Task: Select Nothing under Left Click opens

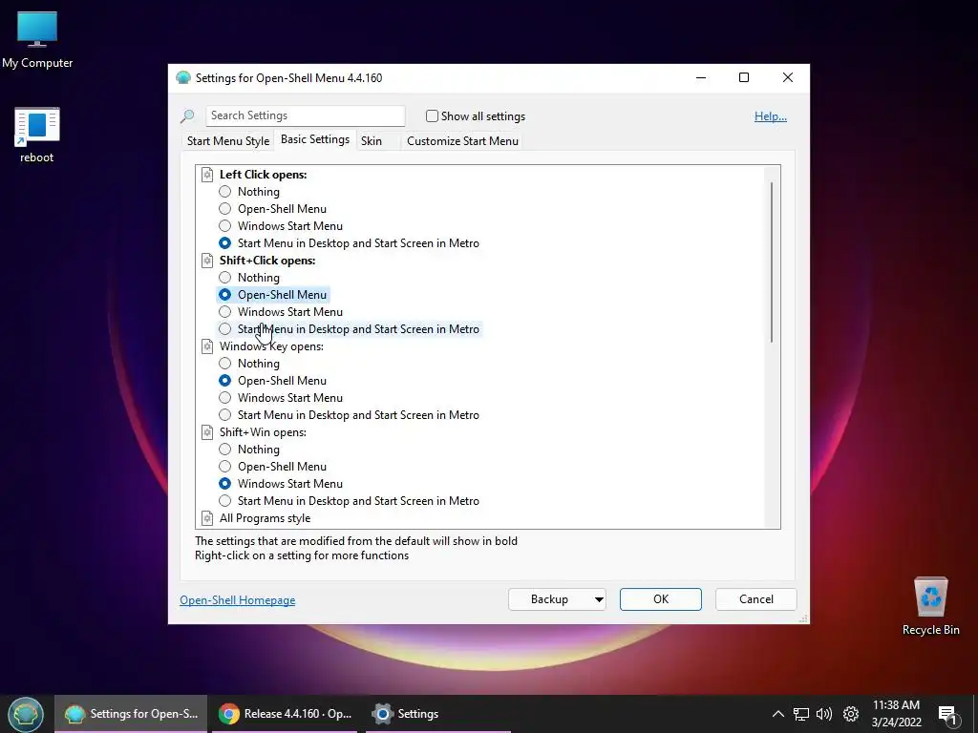Action: [225, 192]
